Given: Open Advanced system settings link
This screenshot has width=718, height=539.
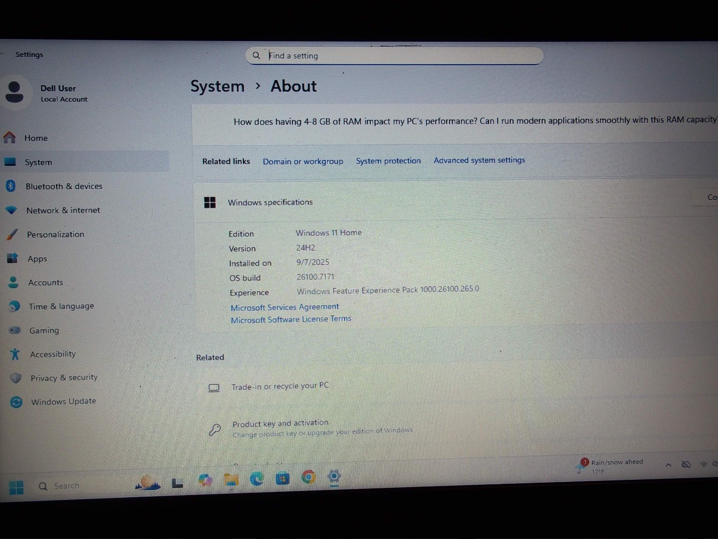Looking at the screenshot, I should pos(479,160).
